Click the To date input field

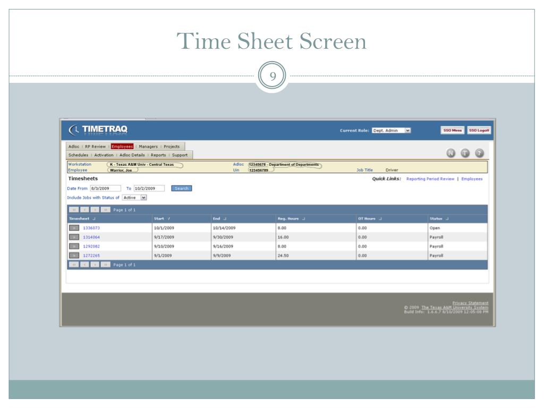149,189
